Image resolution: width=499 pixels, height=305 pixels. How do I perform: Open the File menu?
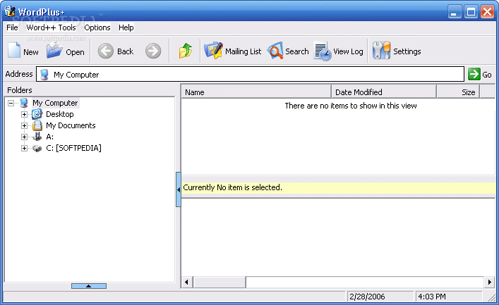click(x=12, y=27)
